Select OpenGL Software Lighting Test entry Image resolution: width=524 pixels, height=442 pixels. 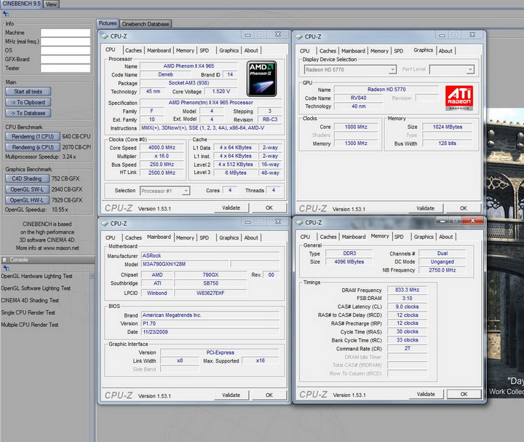36,288
